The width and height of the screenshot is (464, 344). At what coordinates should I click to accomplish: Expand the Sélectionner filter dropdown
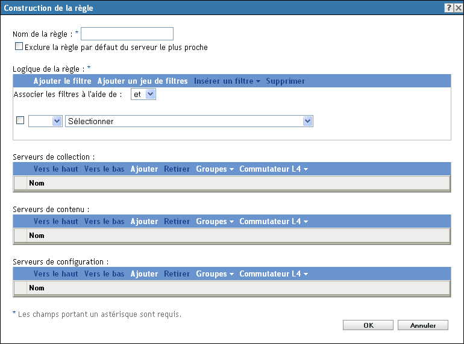189,121
